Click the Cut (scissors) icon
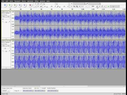 pos(72,7)
